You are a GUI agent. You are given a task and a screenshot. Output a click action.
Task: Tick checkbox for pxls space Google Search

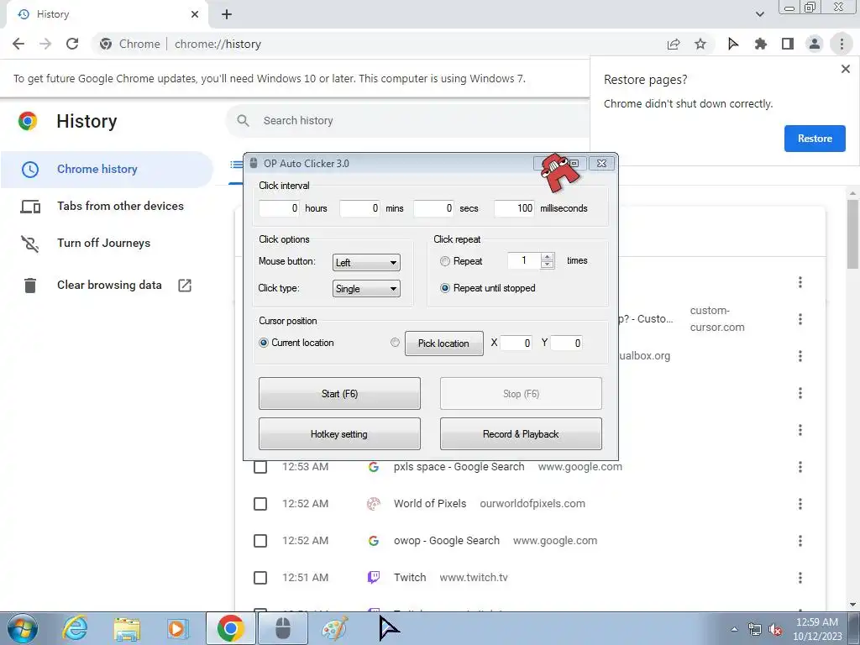coord(260,467)
